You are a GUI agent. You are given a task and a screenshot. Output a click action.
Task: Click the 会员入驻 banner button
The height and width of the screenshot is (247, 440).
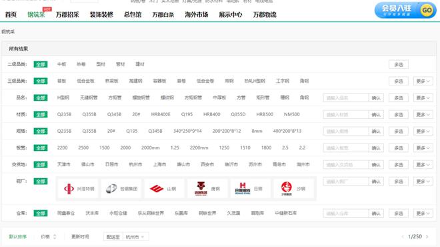(x=405, y=11)
